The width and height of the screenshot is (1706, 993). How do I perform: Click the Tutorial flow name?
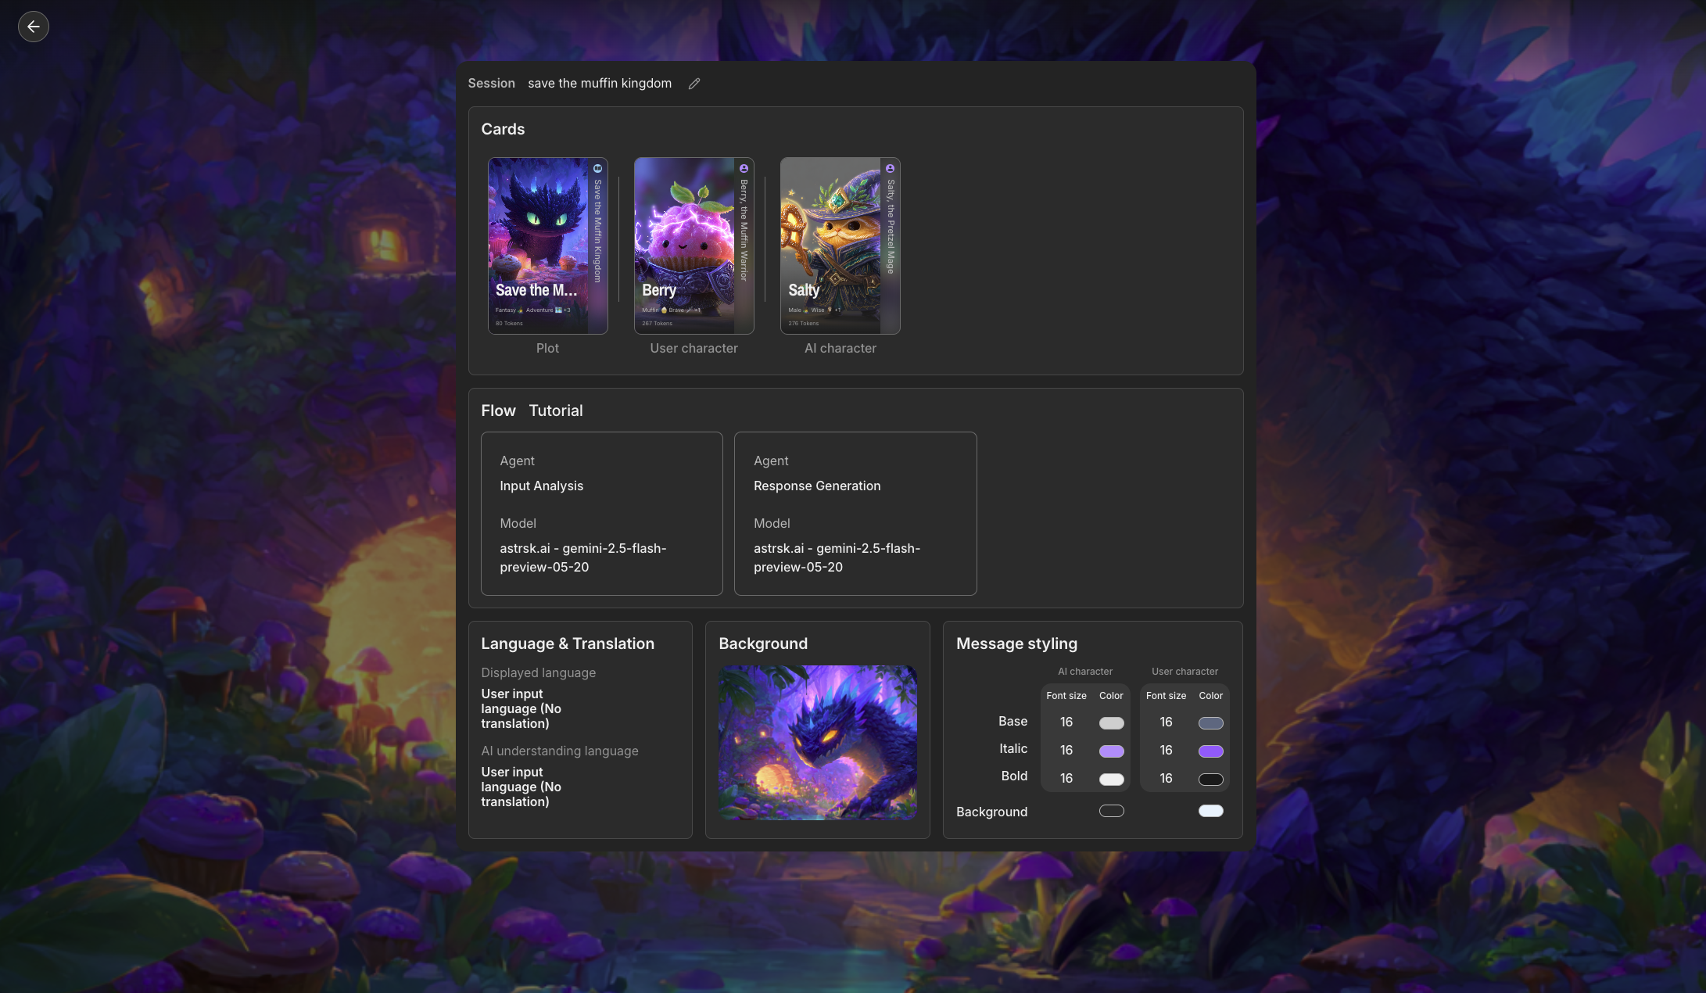[x=555, y=410]
